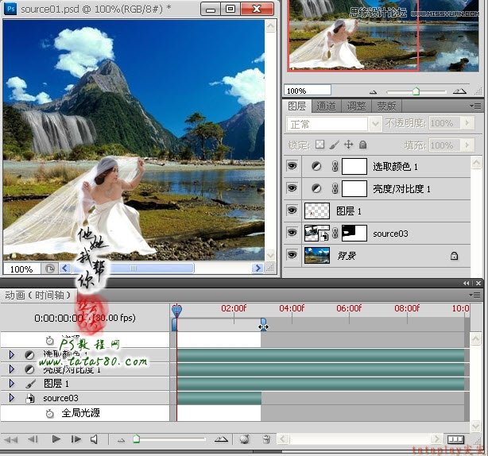
Task: Click lock transparent pixels icon in Layers panel
Action: [320, 145]
